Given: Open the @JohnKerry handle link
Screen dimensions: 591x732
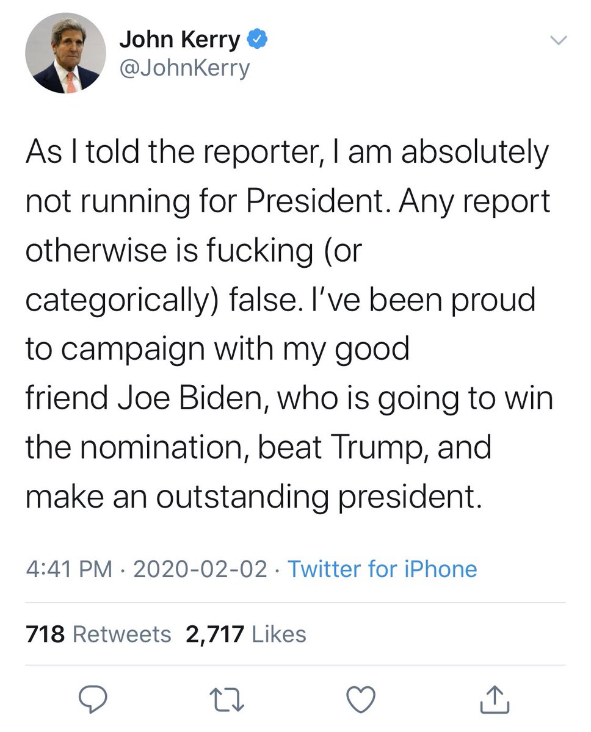Looking at the screenshot, I should pyautogui.click(x=184, y=68).
